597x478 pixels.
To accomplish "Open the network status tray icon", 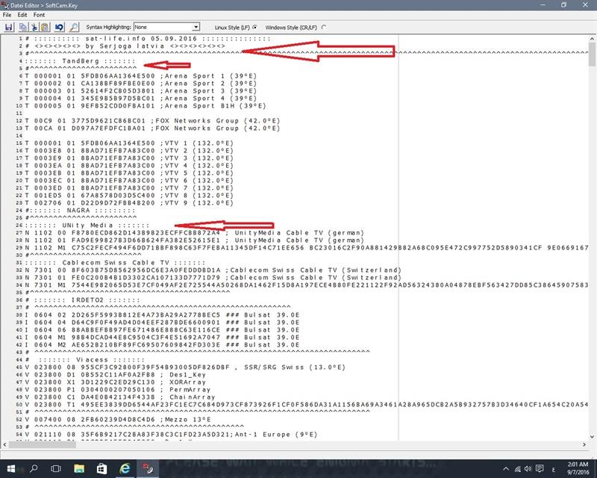I will click(x=518, y=469).
